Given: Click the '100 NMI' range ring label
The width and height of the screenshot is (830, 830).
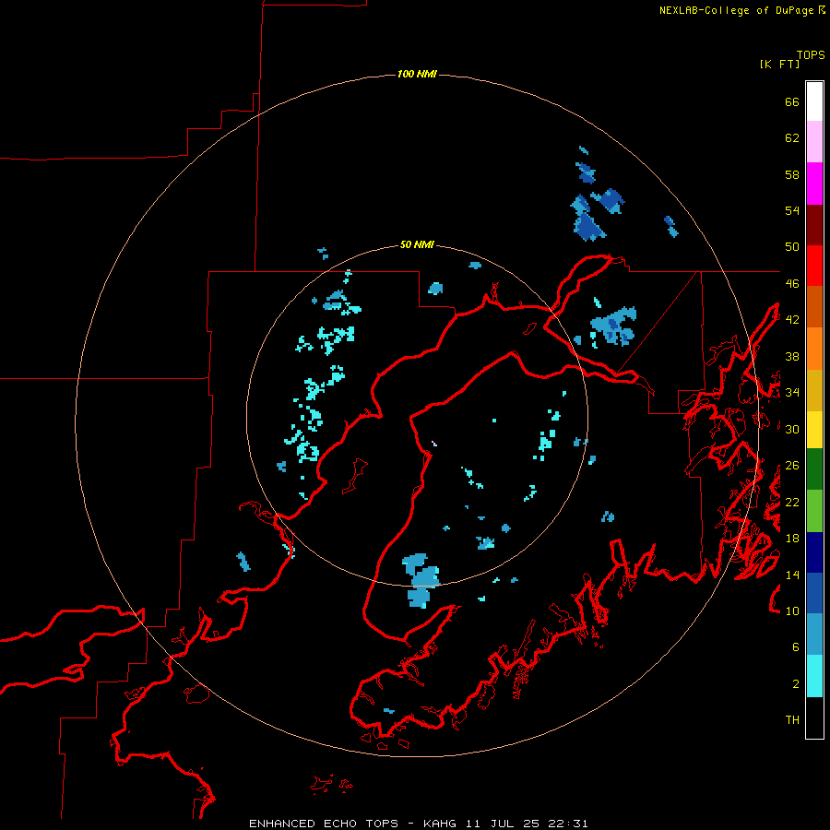Looking at the screenshot, I should pyautogui.click(x=417, y=74).
